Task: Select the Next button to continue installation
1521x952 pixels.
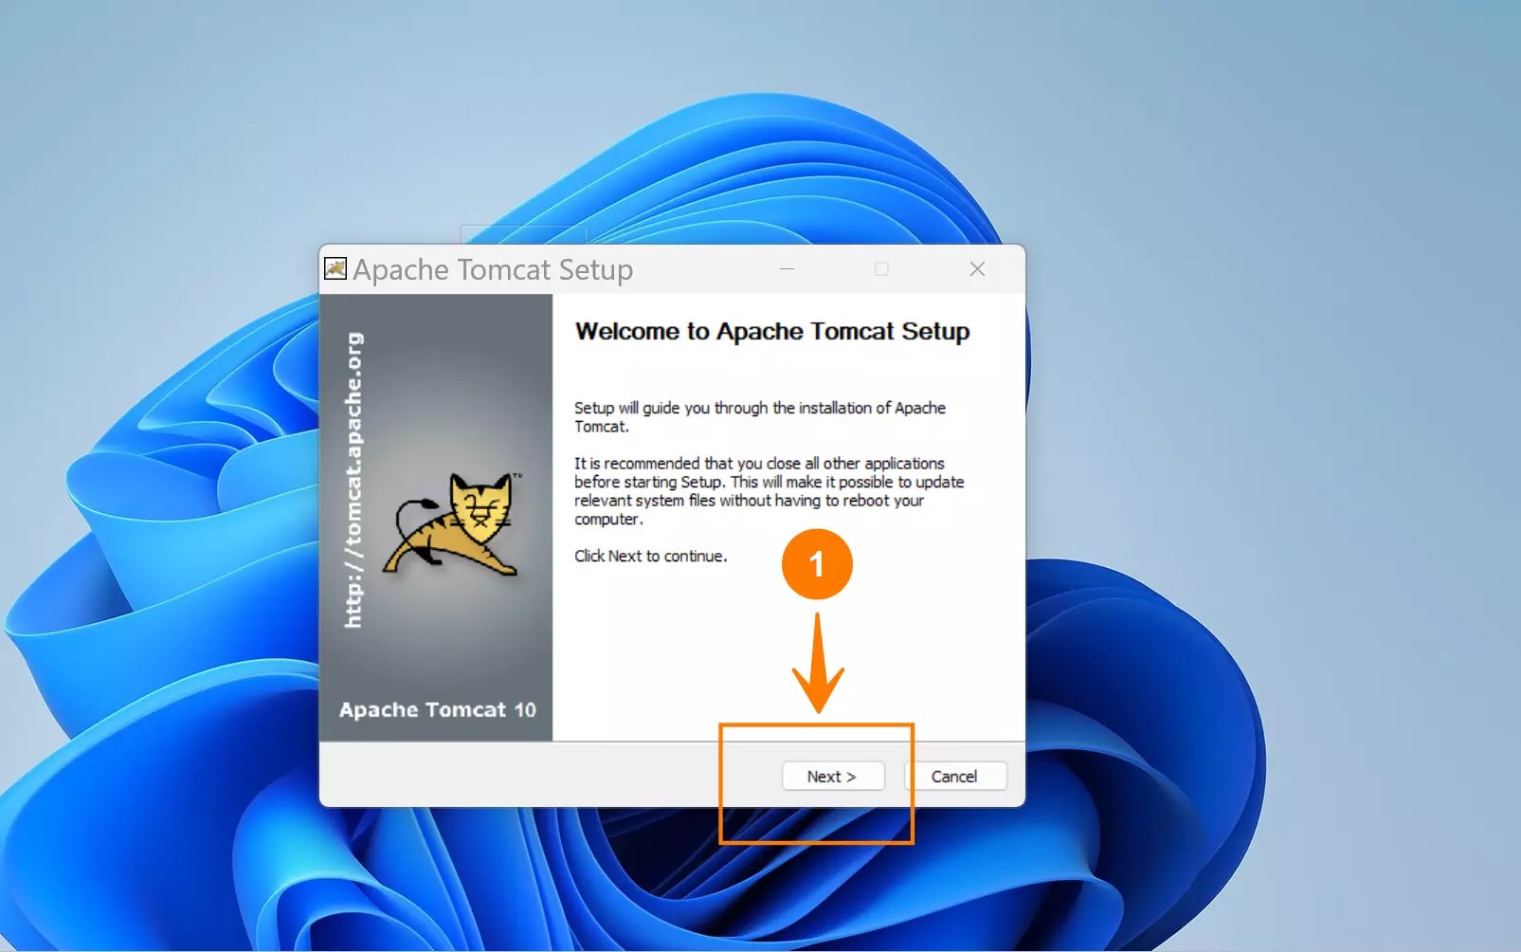Action: point(832,776)
